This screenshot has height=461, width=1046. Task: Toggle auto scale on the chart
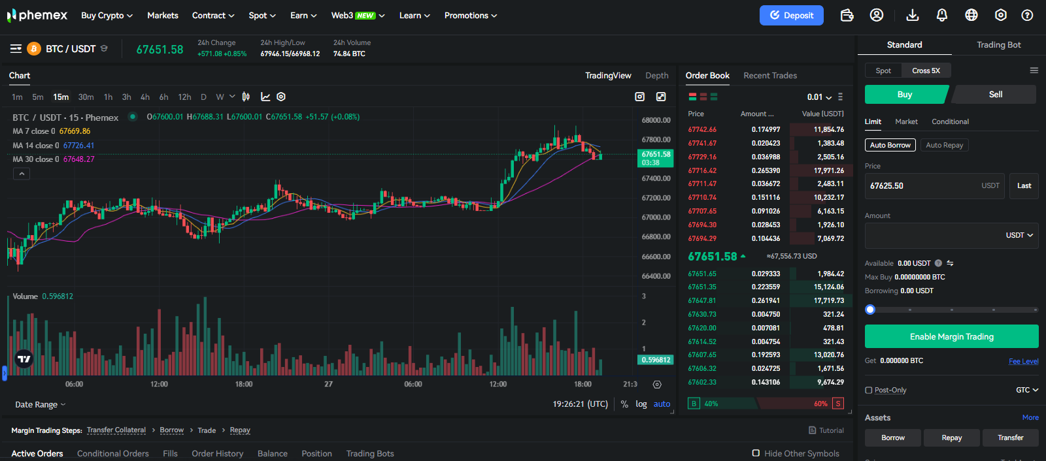(x=662, y=404)
